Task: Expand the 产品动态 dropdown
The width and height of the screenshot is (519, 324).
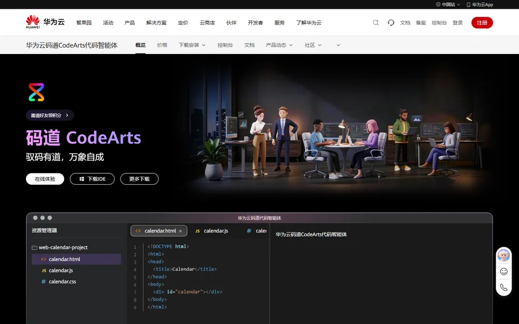Action: [279, 45]
